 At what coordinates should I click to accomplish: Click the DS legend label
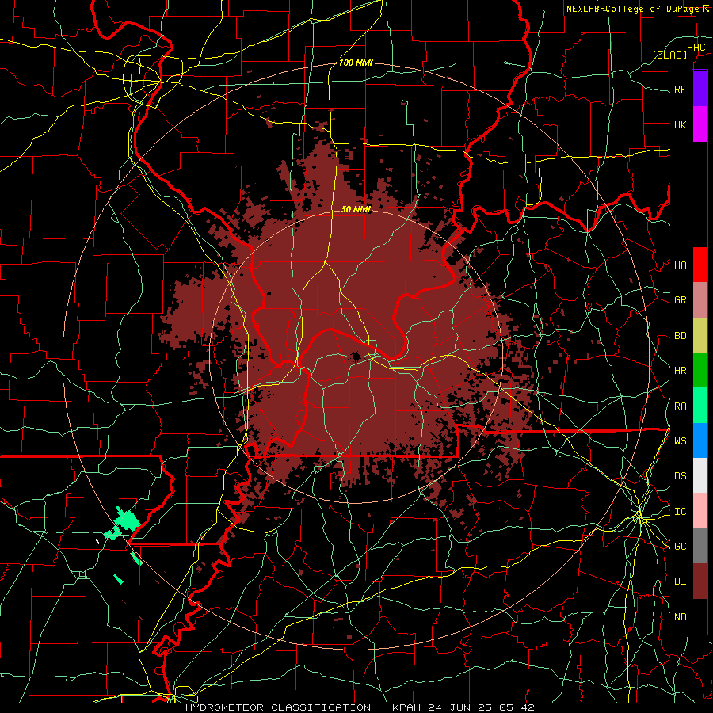[680, 475]
